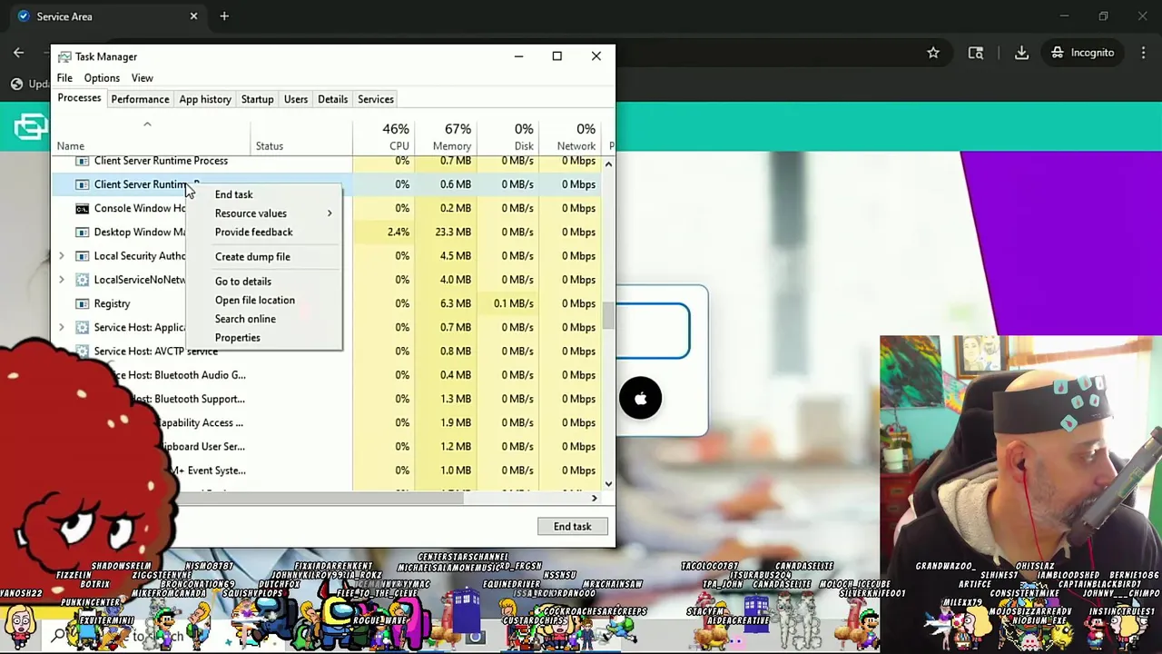Click the Console Window Host icon
1162x654 pixels.
[x=82, y=208]
